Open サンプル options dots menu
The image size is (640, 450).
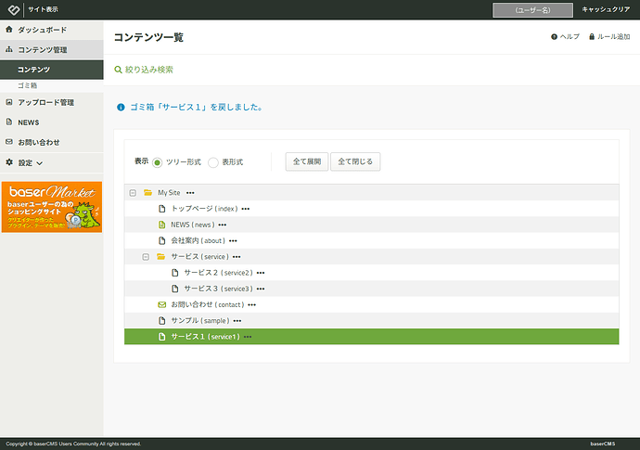click(x=237, y=321)
